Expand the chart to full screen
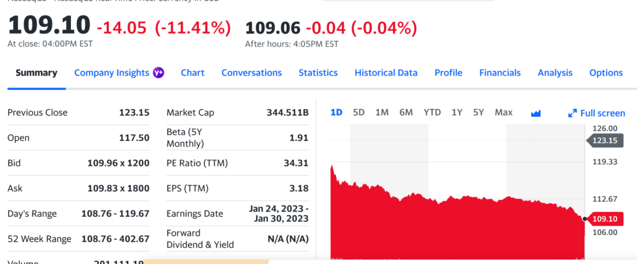The width and height of the screenshot is (637, 264). tap(597, 113)
